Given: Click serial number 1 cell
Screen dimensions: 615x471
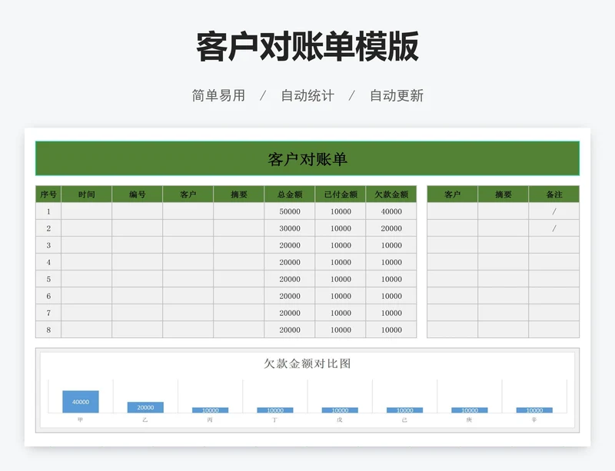Looking at the screenshot, I should (x=48, y=211).
